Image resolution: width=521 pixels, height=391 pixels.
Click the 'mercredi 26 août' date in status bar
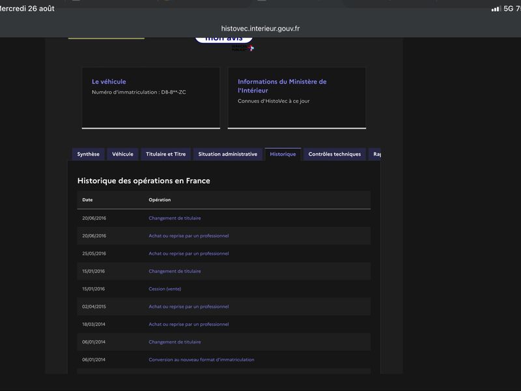[27, 8]
